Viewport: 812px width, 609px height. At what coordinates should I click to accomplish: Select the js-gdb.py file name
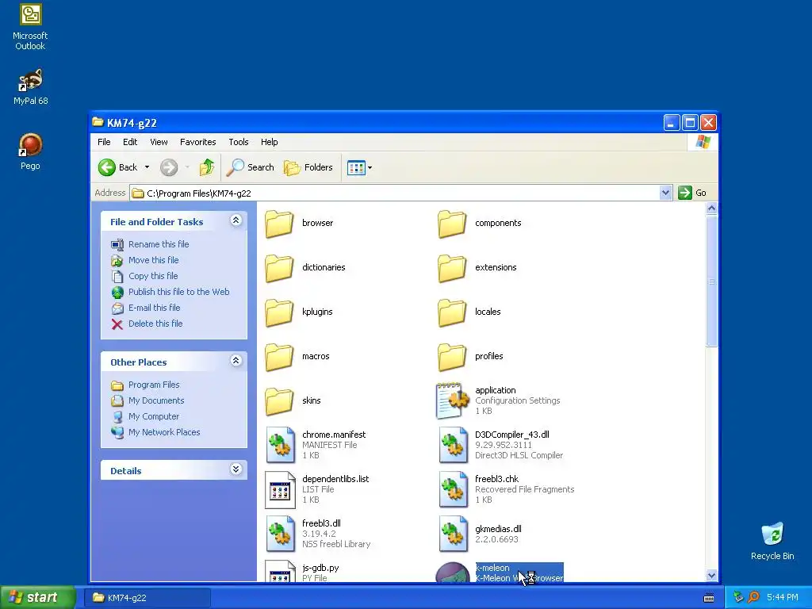320,568
